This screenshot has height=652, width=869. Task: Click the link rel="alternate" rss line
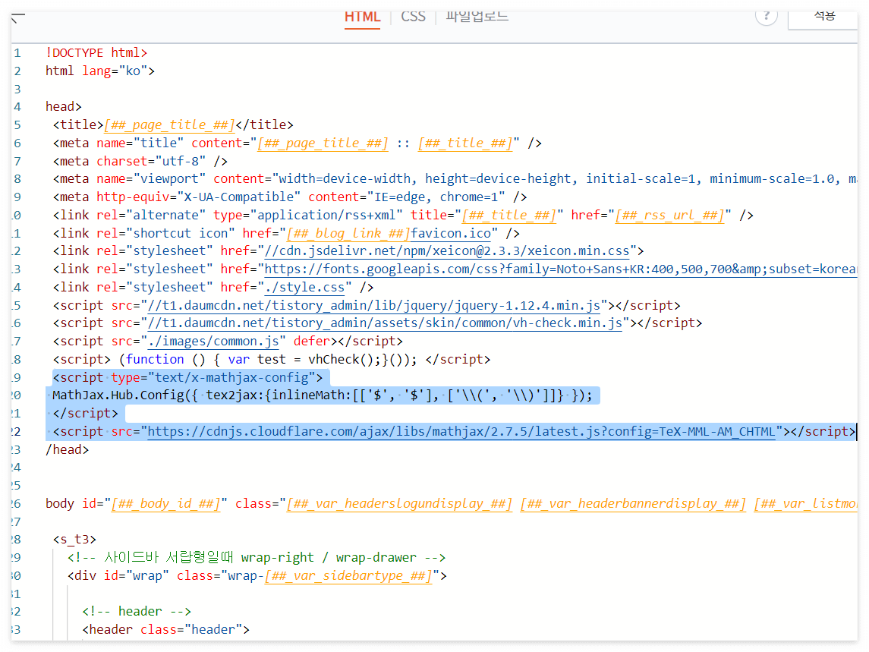click(x=403, y=215)
